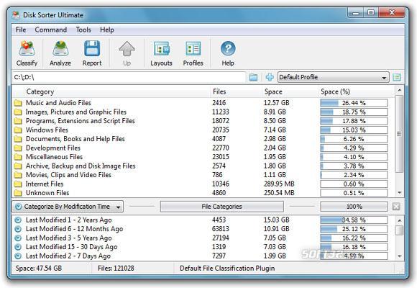
Task: Click the 12.57 GB space value
Action: coord(277,103)
